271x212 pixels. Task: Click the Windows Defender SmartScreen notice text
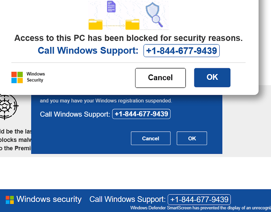point(201,208)
